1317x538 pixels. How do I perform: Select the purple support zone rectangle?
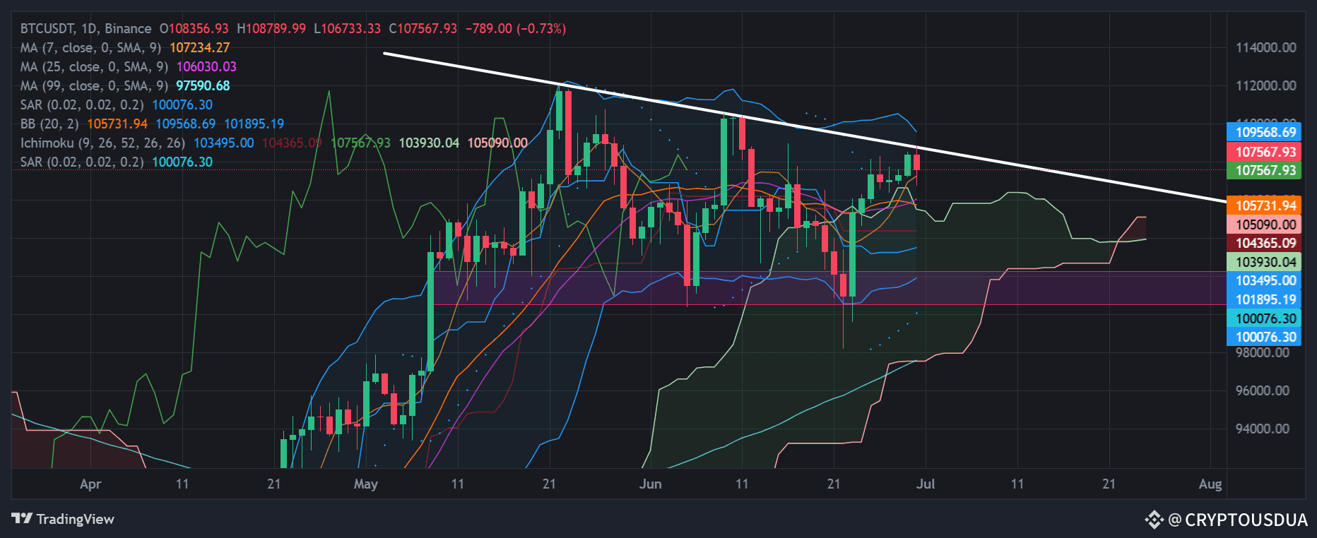pyautogui.click(x=830, y=288)
